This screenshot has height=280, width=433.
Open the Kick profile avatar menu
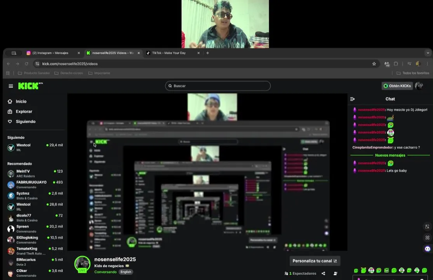tap(419, 86)
